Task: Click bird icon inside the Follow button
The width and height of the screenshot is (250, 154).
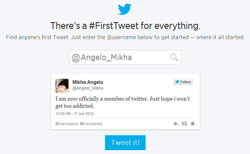Action: 177,82
